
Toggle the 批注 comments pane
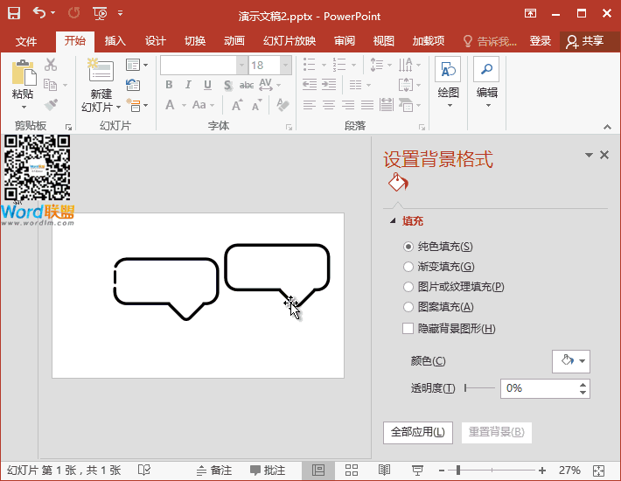268,470
